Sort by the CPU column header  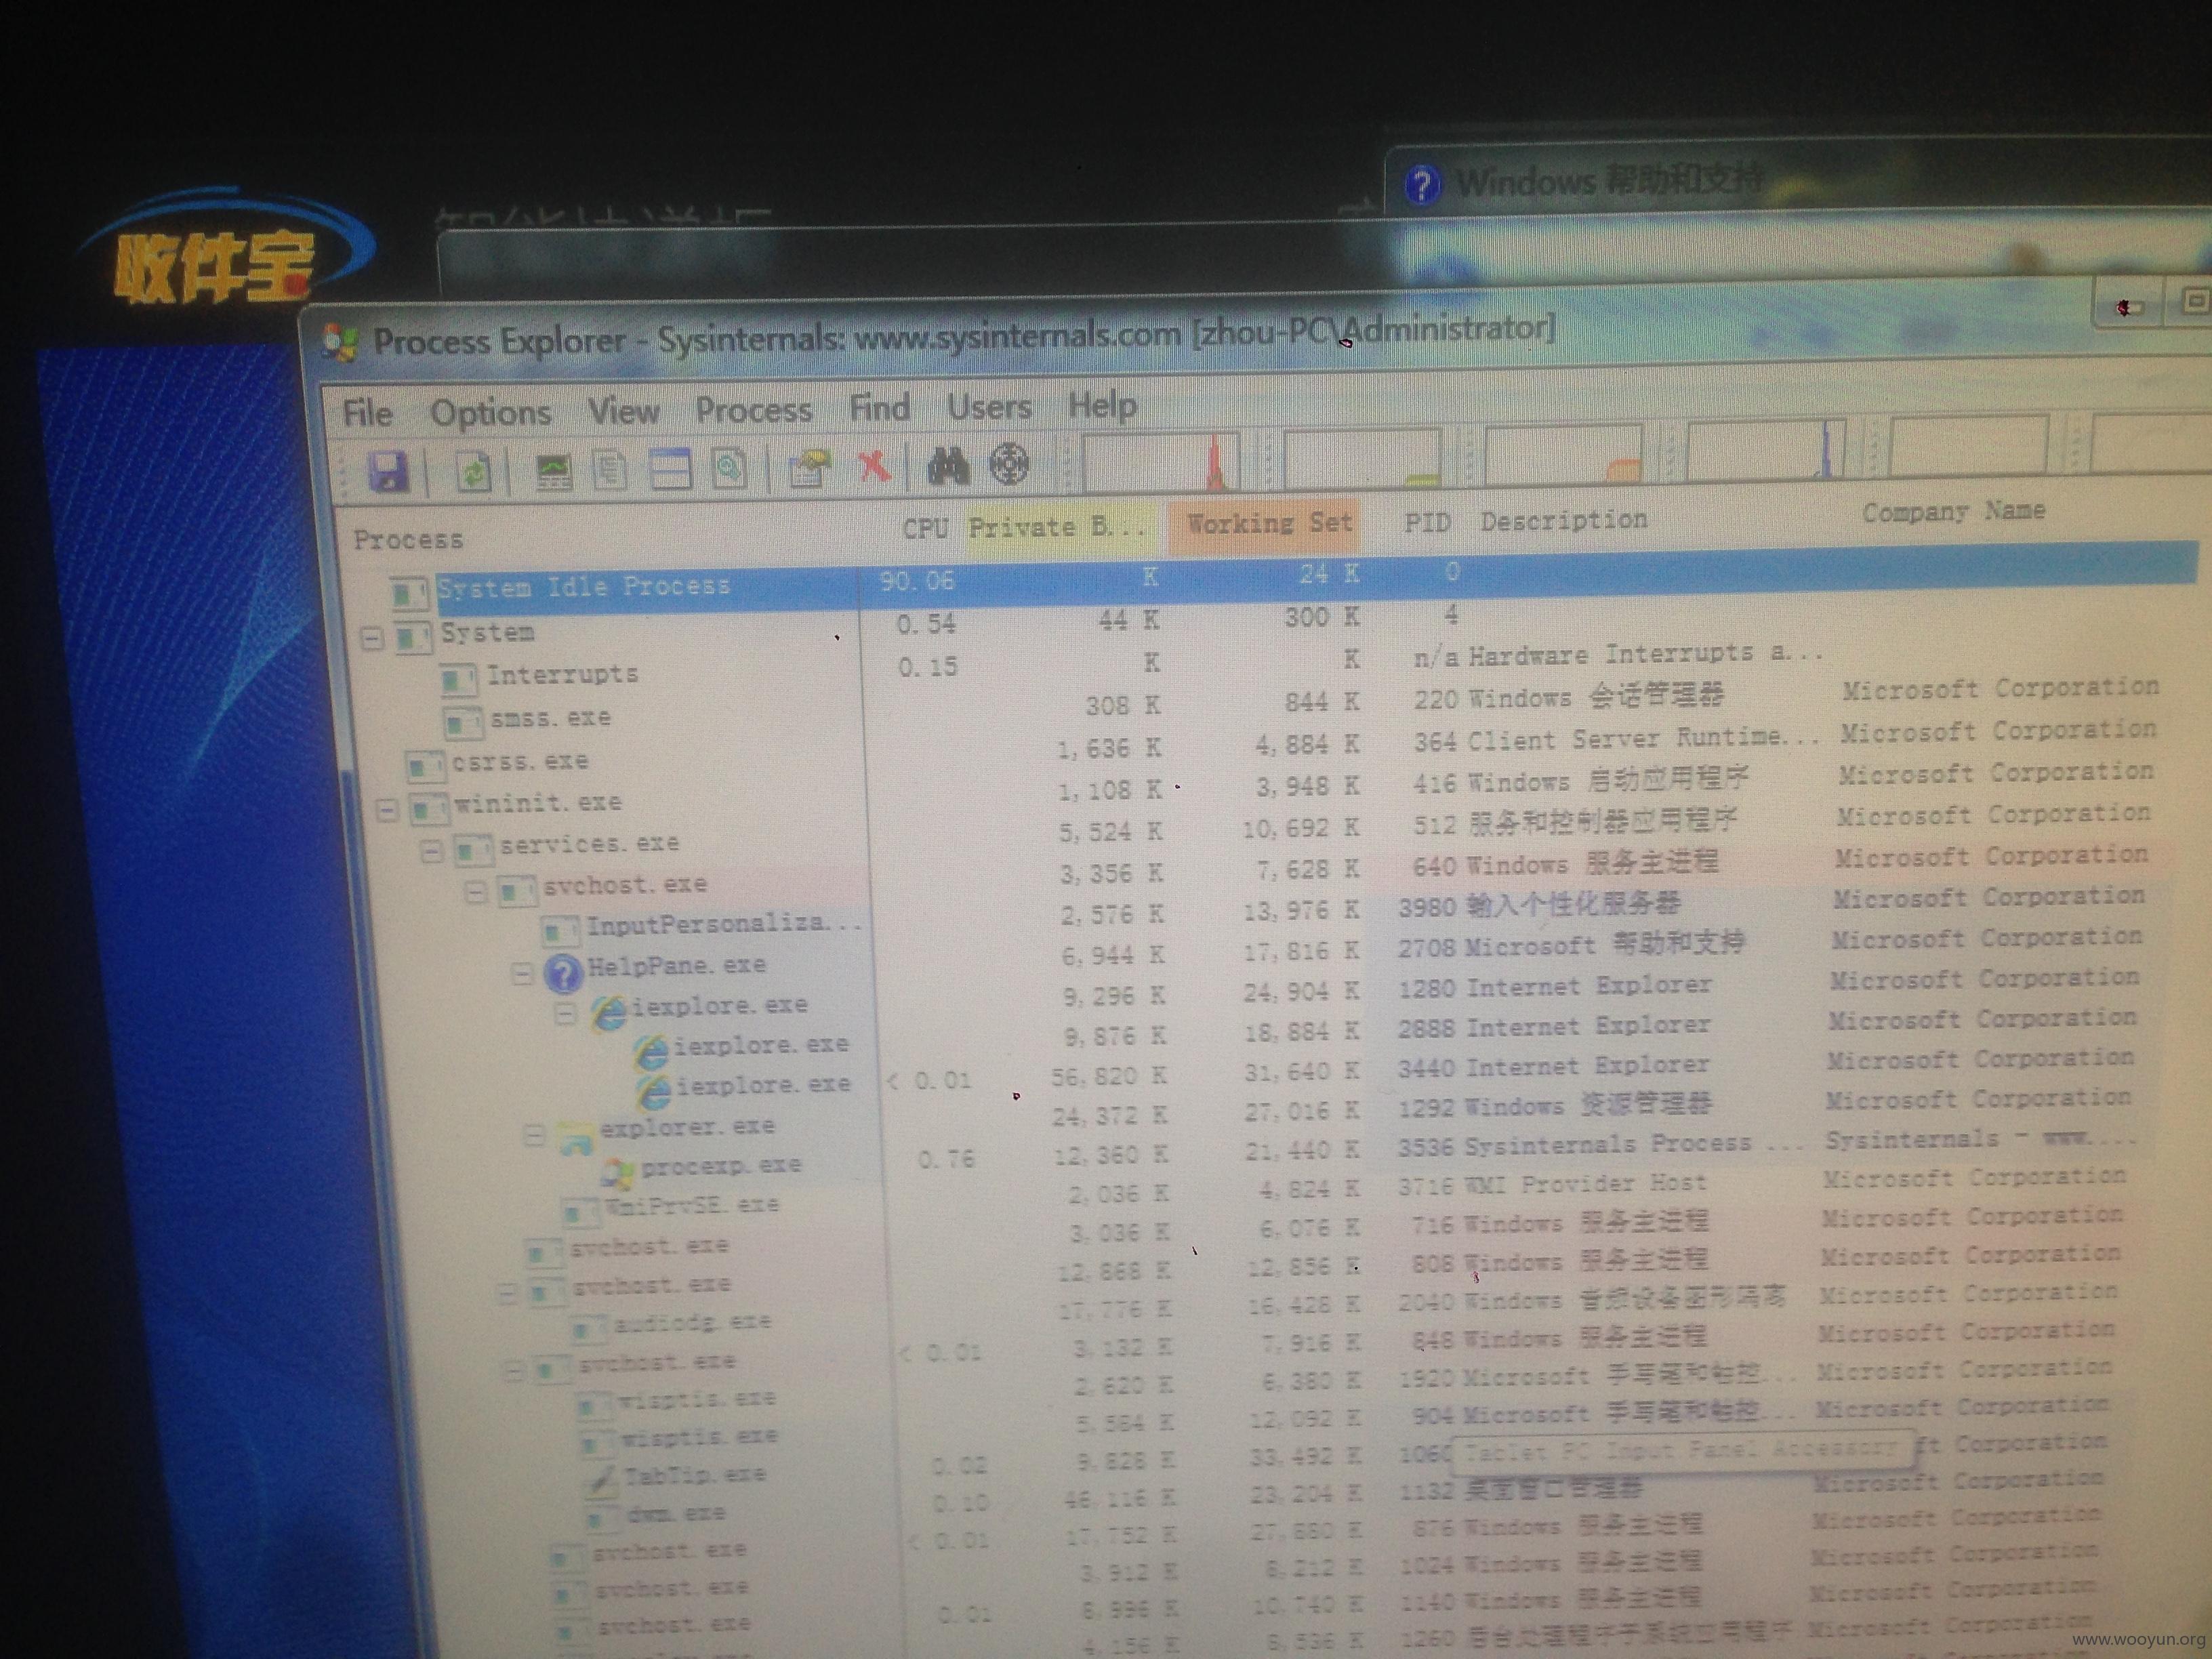[x=925, y=528]
